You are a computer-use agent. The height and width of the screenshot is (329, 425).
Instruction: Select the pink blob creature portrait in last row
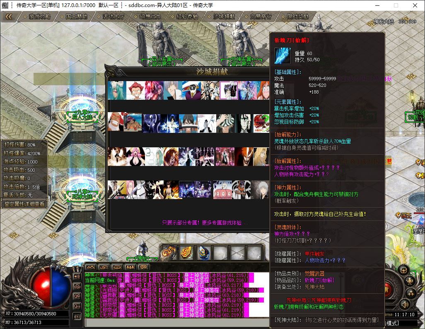click(222, 190)
